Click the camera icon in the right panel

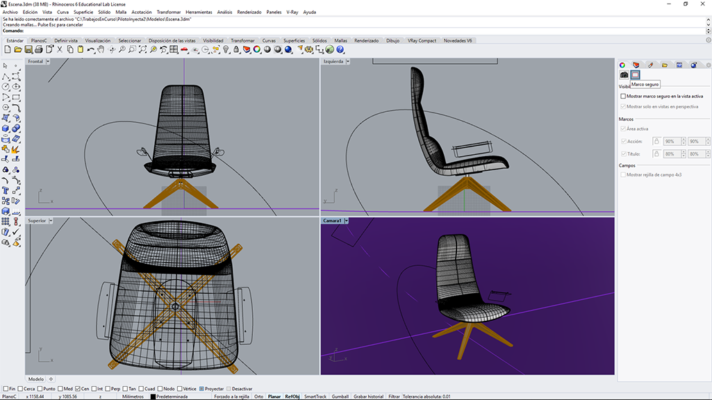click(624, 75)
